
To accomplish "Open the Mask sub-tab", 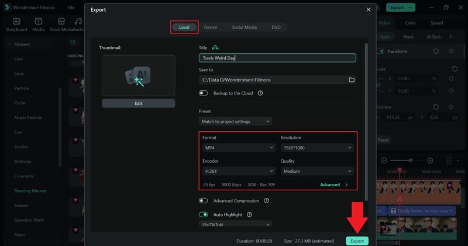I will tap(408, 37).
